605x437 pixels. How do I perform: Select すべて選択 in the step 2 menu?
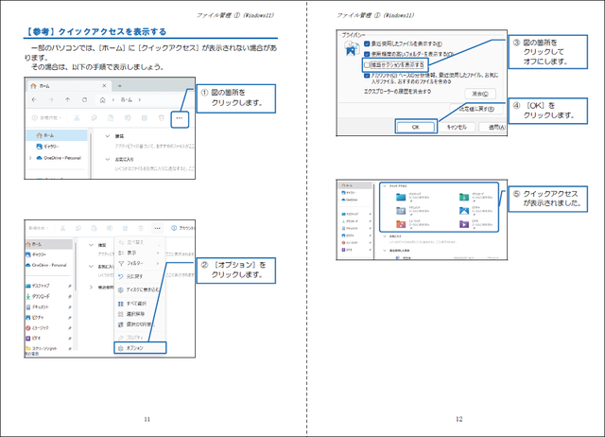tap(140, 304)
